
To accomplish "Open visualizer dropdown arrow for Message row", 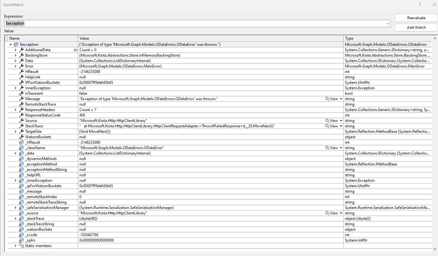I will click(x=341, y=99).
